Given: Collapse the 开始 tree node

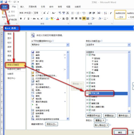Looking at the screenshot, I should tap(87, 55).
